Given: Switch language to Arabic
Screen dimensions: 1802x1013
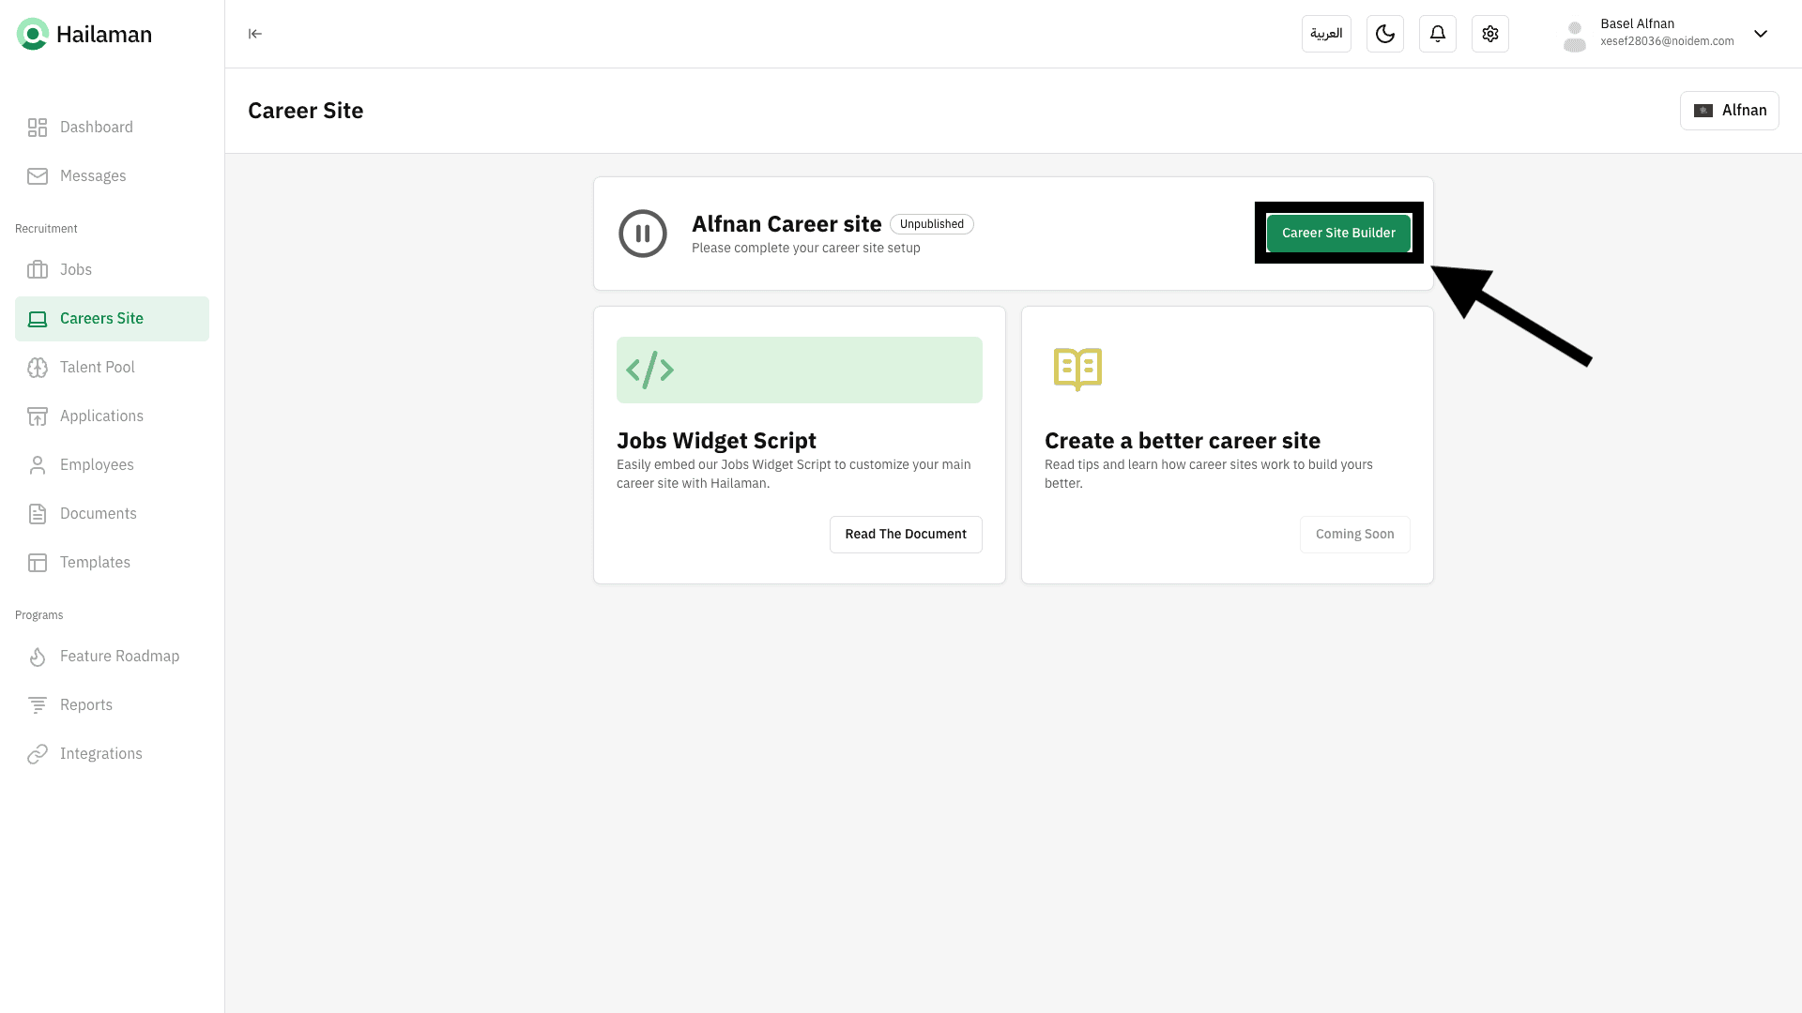Looking at the screenshot, I should click(x=1325, y=34).
